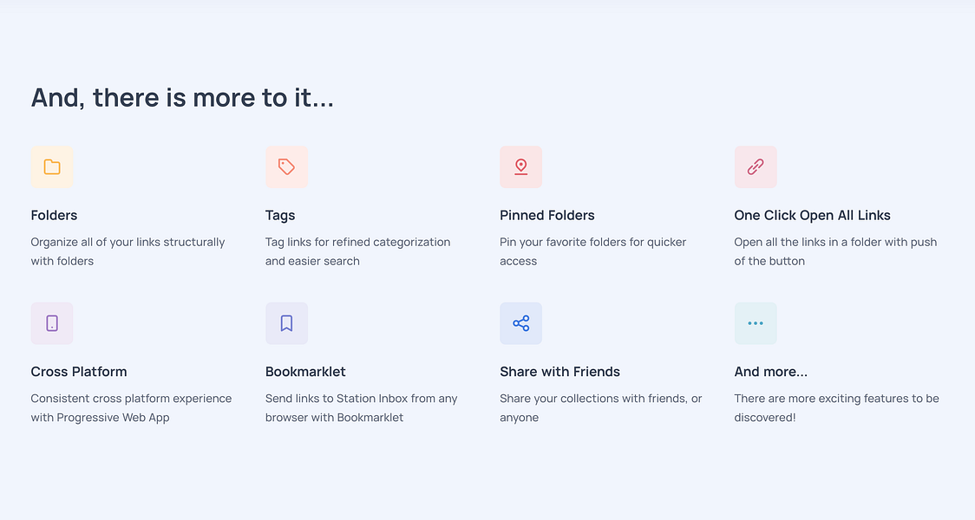Image resolution: width=975 pixels, height=520 pixels.
Task: Click the yellow Folders icon
Action: (52, 167)
